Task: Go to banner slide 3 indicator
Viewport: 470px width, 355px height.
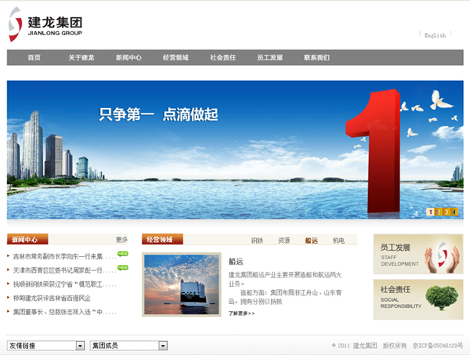Action: (x=445, y=212)
